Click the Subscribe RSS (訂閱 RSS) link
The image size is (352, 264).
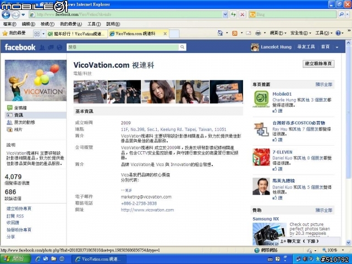tap(15, 216)
